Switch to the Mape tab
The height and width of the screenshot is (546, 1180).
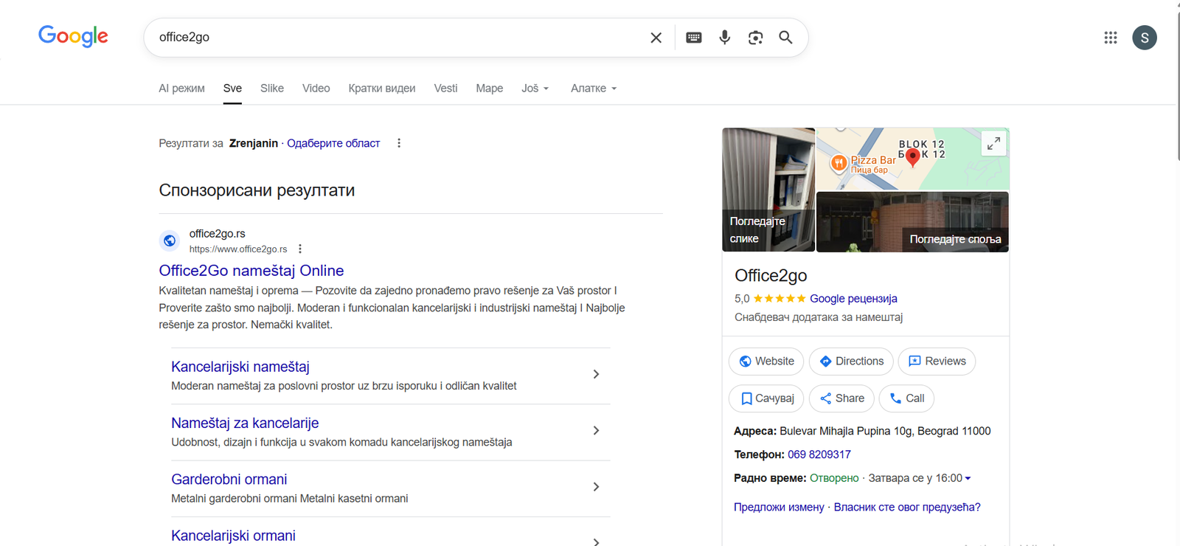pos(489,89)
